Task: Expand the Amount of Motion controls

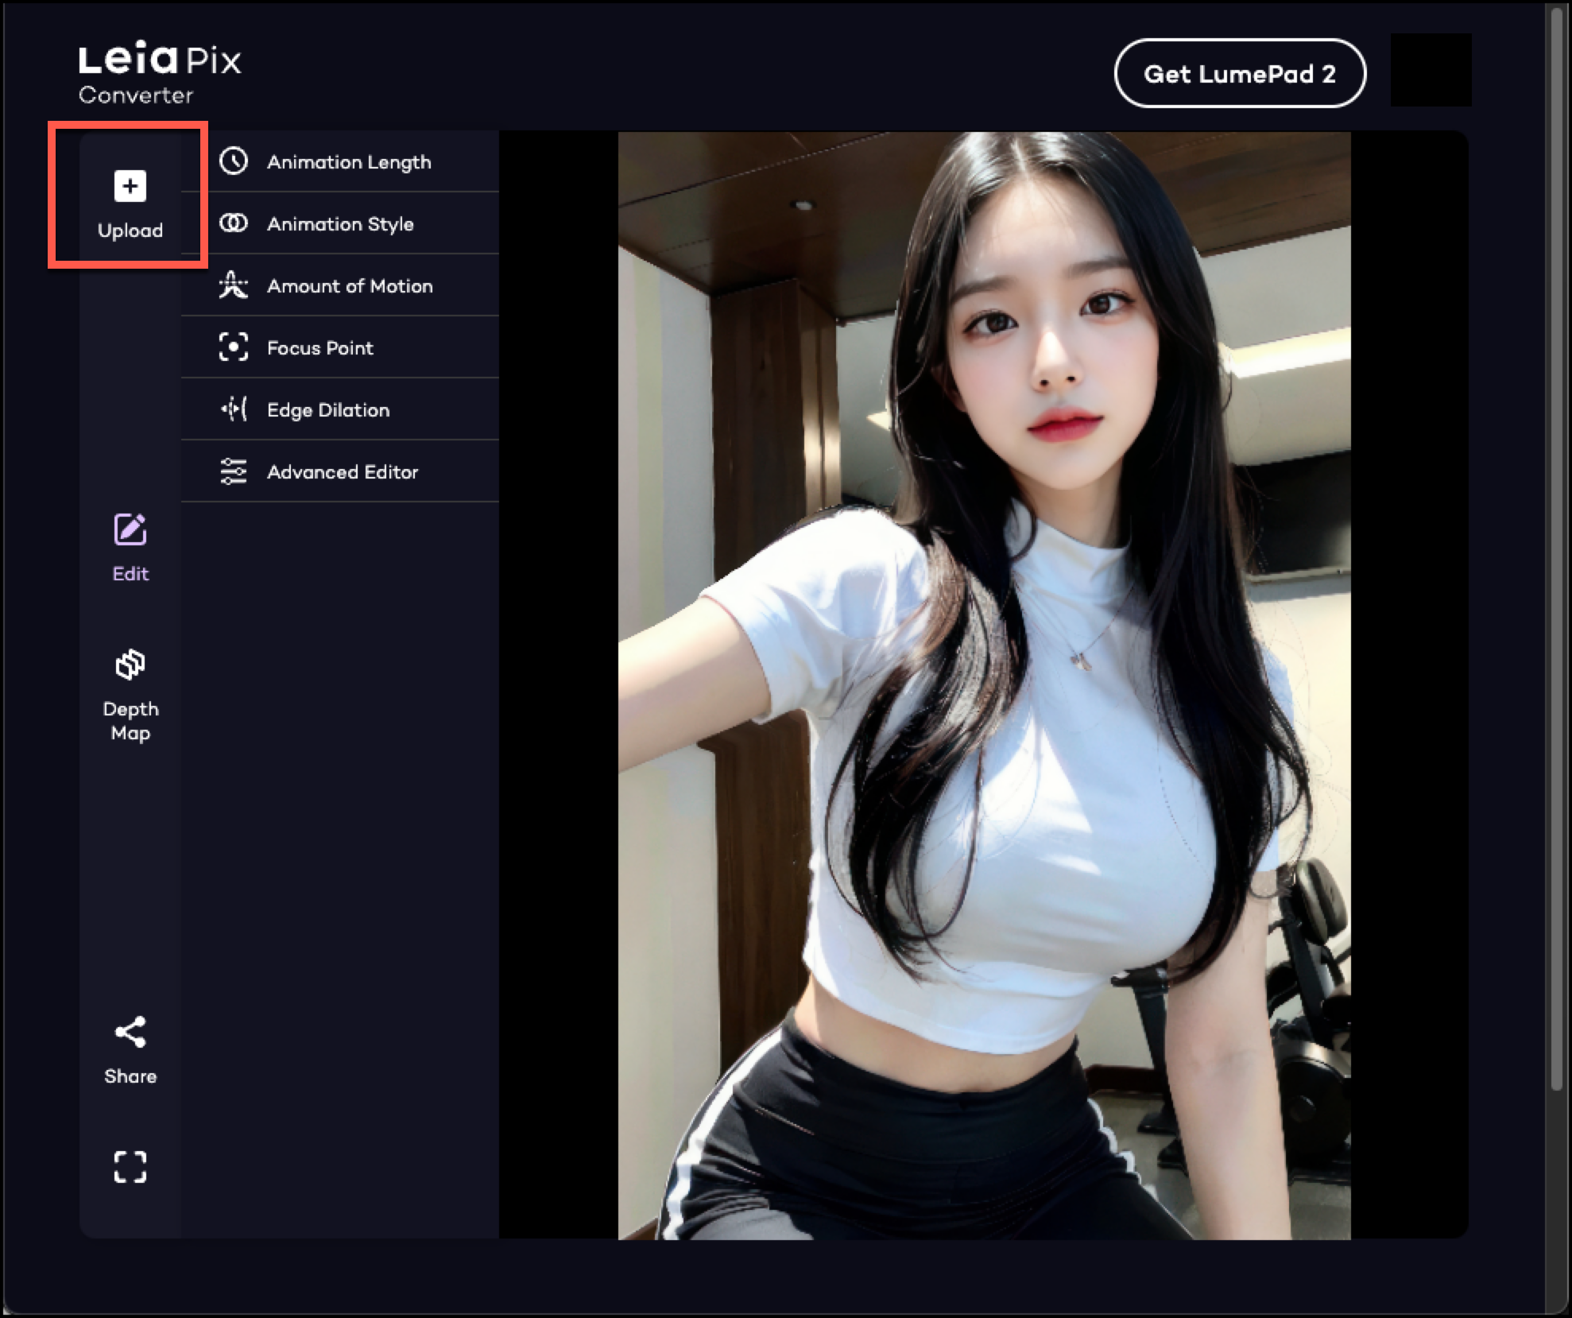Action: (x=350, y=285)
